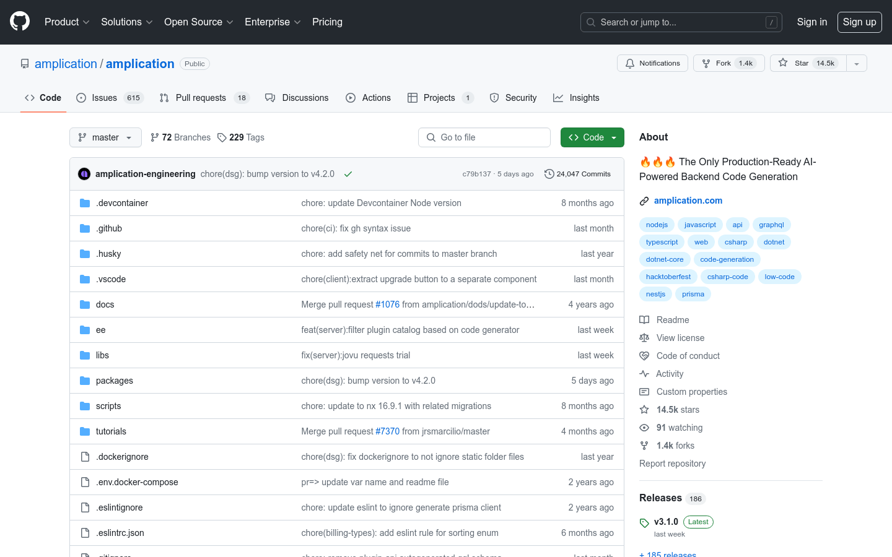892x557 pixels.
Task: Click the packages folder icon
Action: tap(85, 381)
